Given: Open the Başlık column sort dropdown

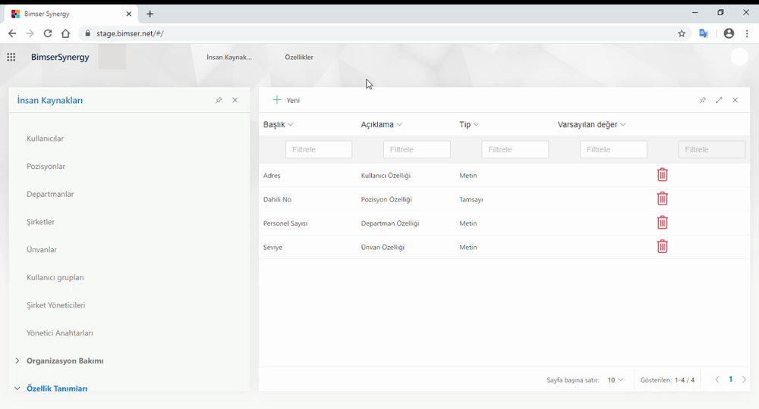Looking at the screenshot, I should click(x=279, y=125).
